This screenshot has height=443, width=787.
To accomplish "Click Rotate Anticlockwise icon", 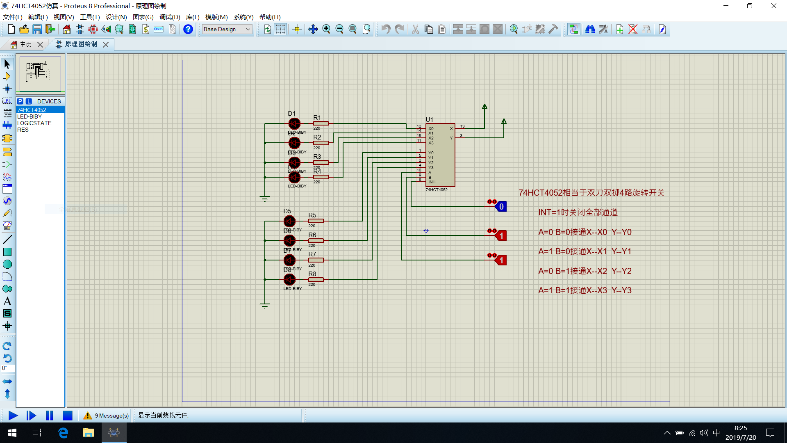I will [x=7, y=358].
